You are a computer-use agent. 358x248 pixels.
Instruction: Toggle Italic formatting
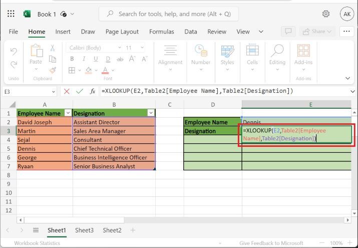84,59
